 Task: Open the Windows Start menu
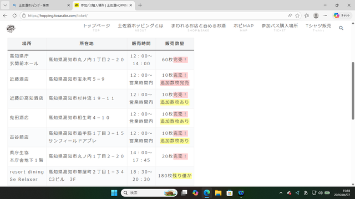tap(114, 193)
